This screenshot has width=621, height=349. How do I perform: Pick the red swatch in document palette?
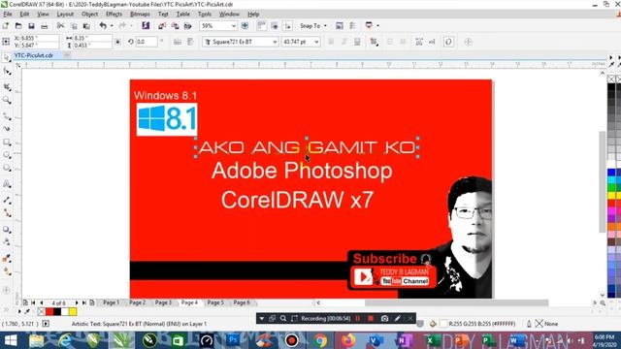[49, 312]
